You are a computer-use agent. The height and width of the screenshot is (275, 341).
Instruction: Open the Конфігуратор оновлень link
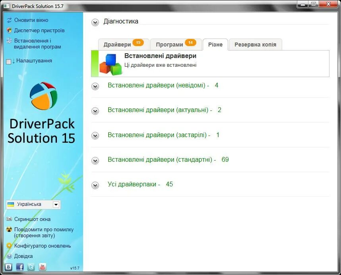pos(43,246)
